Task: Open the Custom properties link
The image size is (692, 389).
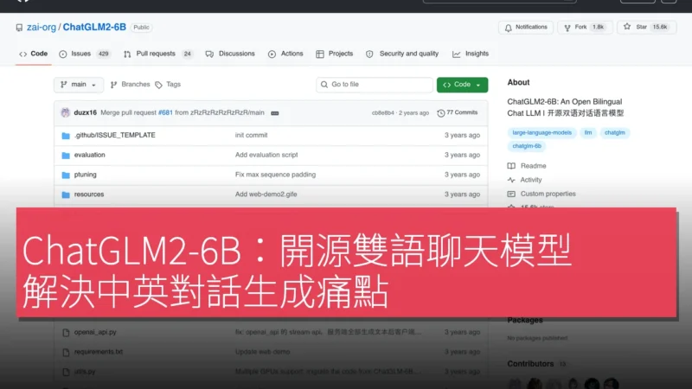Action: point(548,194)
